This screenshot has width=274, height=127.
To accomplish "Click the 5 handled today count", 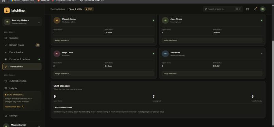I will click(x=253, y=97).
